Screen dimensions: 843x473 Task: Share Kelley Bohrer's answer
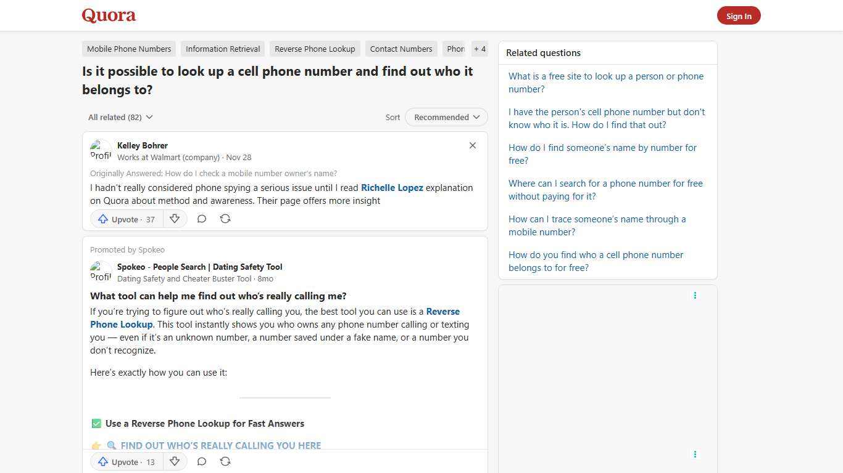[225, 219]
